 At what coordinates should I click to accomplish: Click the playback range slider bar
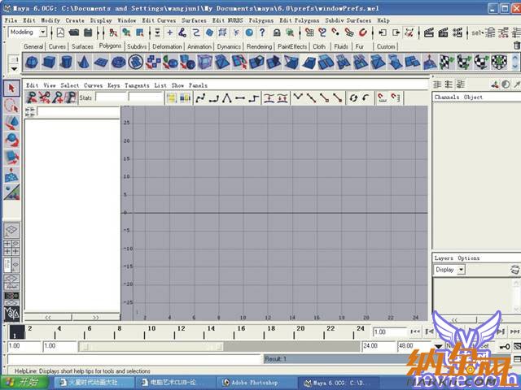coord(151,347)
